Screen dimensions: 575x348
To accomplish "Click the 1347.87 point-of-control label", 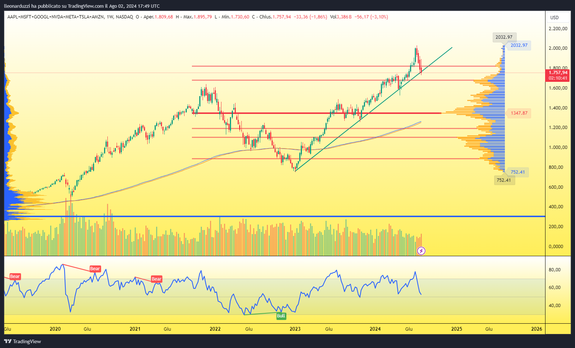I will pos(519,113).
